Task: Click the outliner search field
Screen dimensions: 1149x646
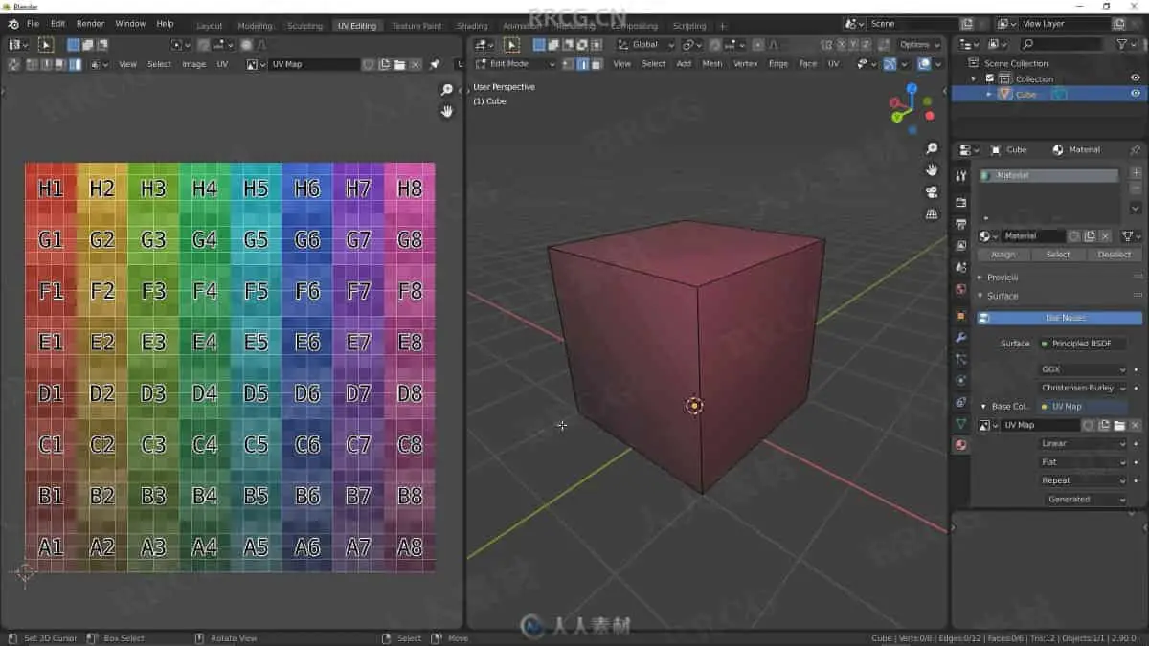Action: pos(1061,44)
